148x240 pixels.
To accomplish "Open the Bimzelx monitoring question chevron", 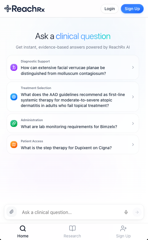I will click(x=133, y=123).
